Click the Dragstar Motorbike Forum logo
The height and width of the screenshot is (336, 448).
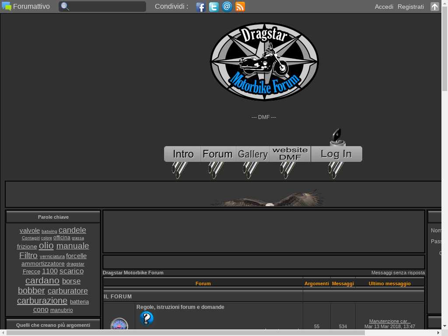coord(264,61)
